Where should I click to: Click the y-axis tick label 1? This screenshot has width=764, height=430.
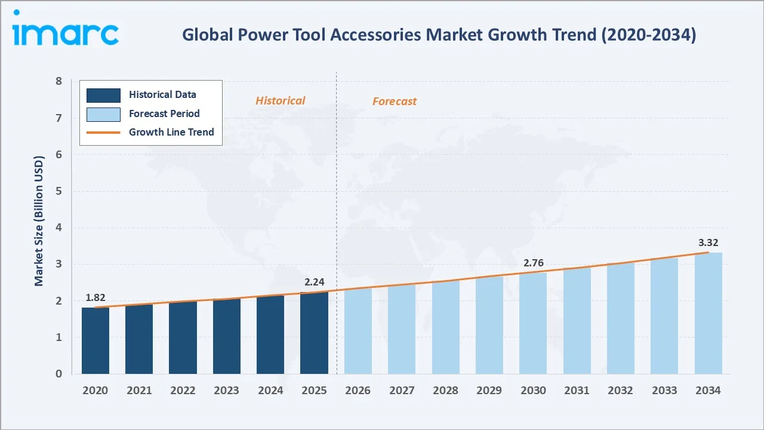point(58,337)
